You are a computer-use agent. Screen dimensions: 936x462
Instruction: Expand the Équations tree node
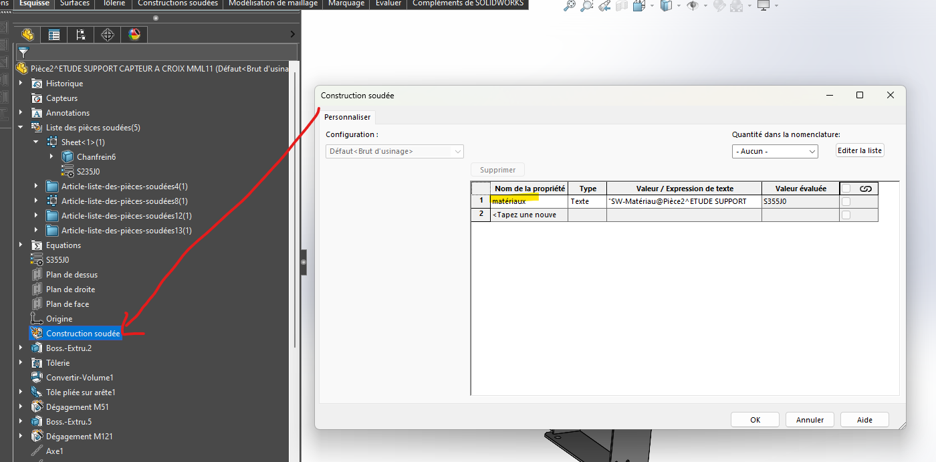tap(21, 245)
